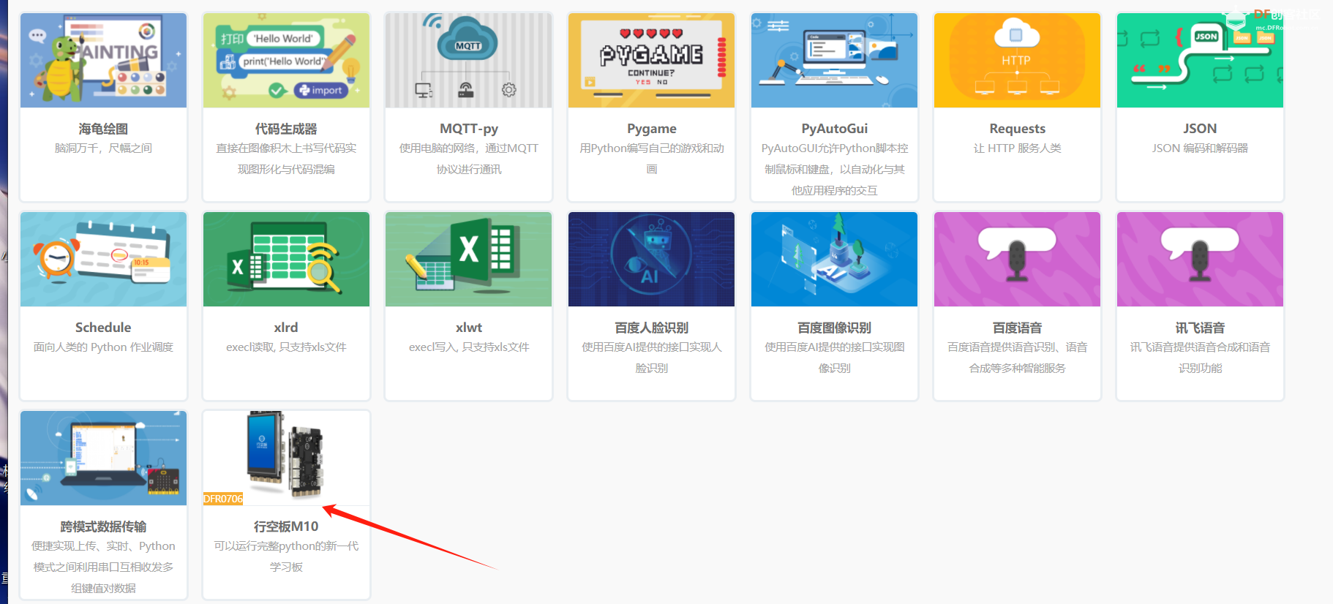The height and width of the screenshot is (604, 1333).
Task: Click the 行空板M10 board photo
Action: [x=286, y=458]
